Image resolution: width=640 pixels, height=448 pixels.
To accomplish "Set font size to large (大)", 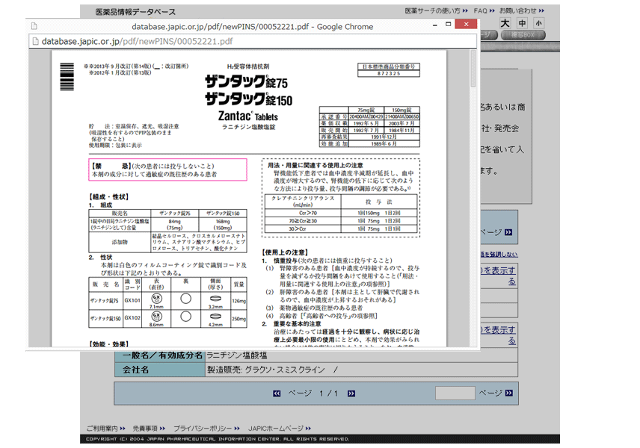I will (x=505, y=23).
